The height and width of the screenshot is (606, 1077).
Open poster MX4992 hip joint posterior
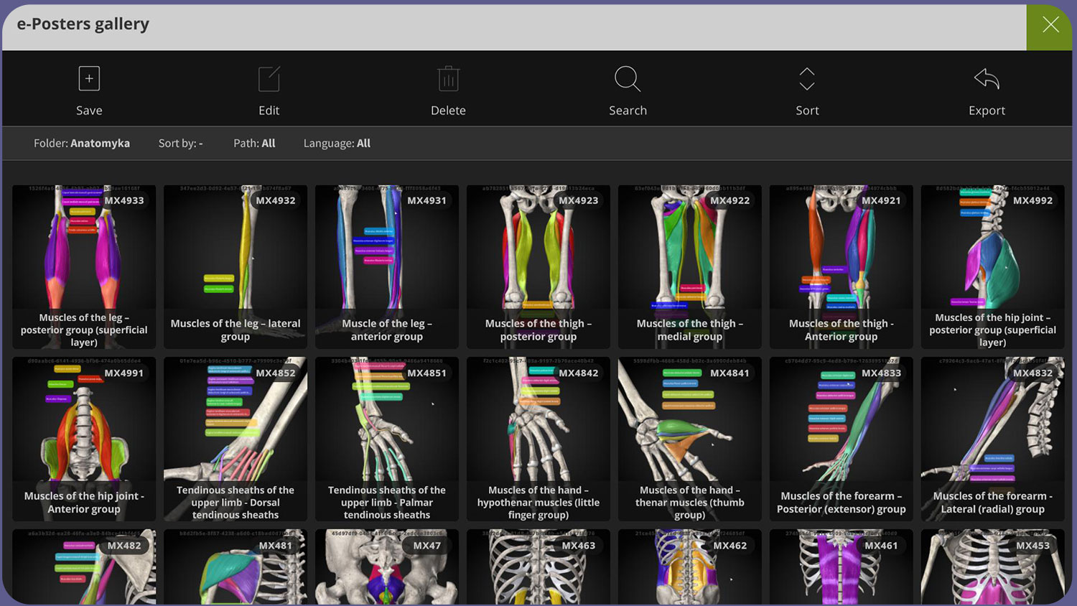[993, 267]
